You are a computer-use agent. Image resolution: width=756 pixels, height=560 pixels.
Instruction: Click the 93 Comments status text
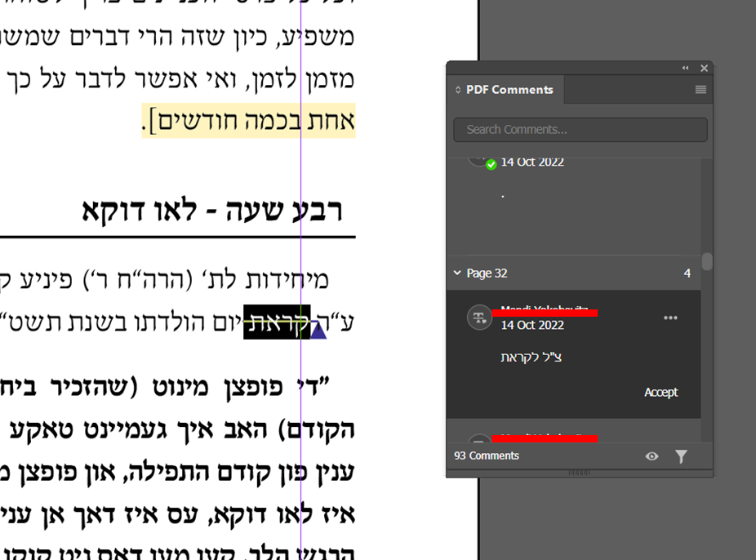487,456
